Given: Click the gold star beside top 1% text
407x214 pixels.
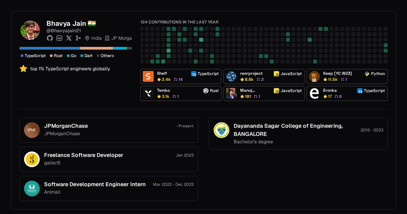Looking at the screenshot, I should coord(23,69).
